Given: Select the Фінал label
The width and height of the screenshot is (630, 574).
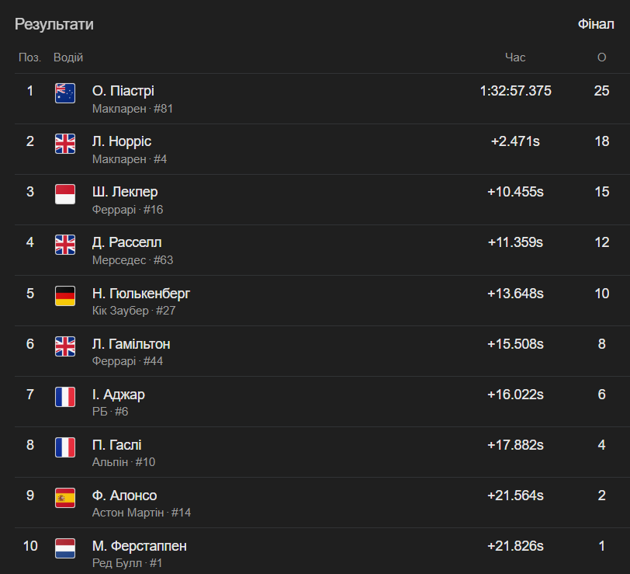Looking at the screenshot, I should [x=596, y=24].
